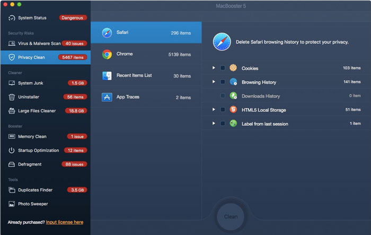This screenshot has width=371, height=235.
Task: Click the 51 items count
Action: pos(353,109)
